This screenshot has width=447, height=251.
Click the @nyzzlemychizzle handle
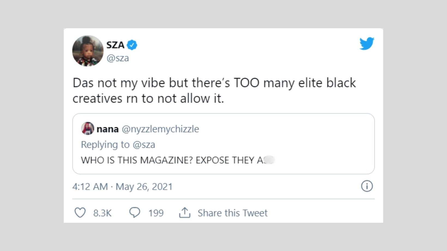pyautogui.click(x=160, y=129)
